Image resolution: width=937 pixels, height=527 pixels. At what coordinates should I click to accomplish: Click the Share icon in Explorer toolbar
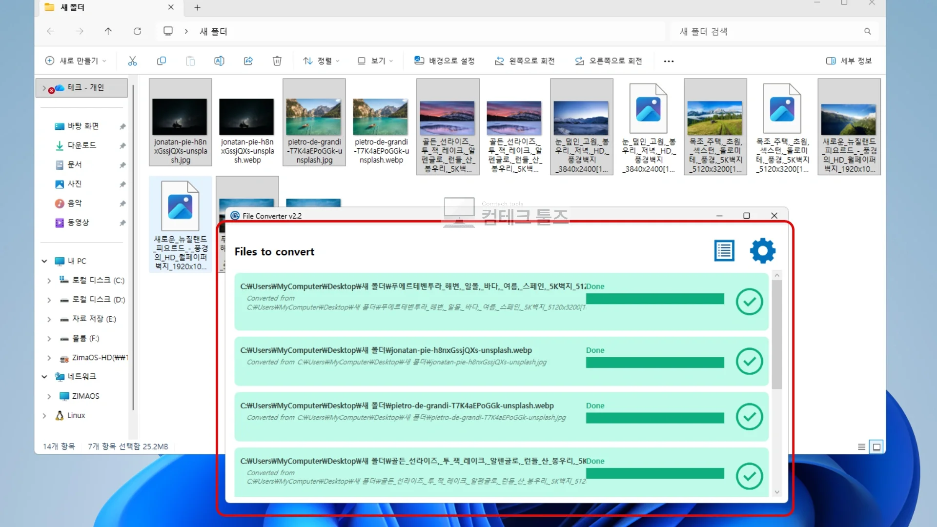[248, 61]
